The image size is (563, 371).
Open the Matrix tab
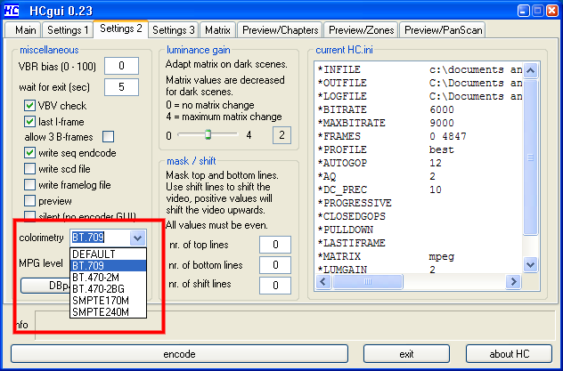[217, 30]
